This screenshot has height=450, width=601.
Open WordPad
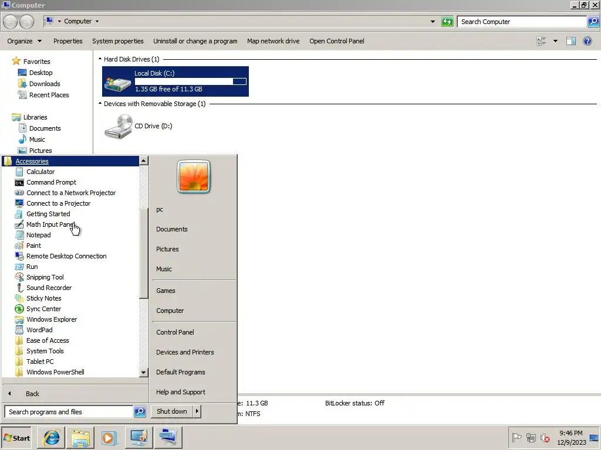pos(39,330)
